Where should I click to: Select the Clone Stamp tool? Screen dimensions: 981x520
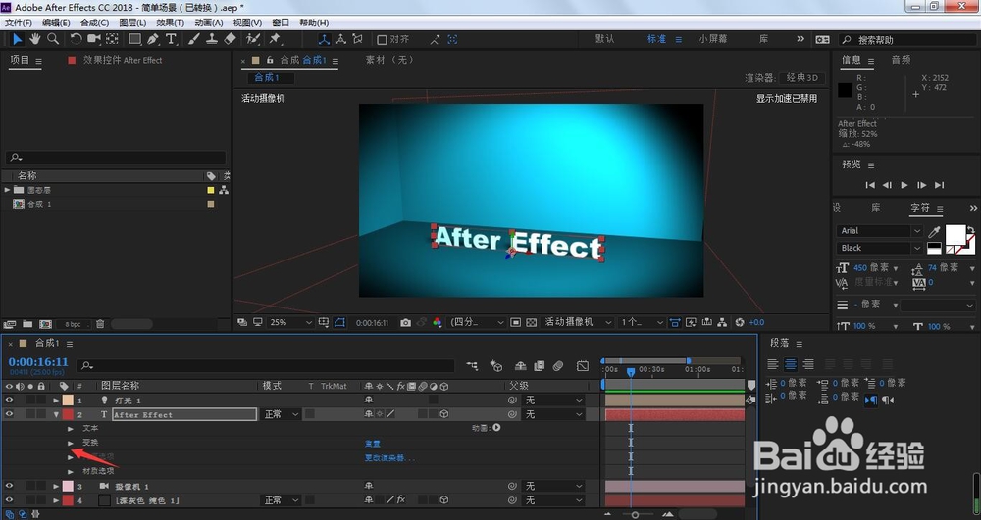(x=212, y=39)
